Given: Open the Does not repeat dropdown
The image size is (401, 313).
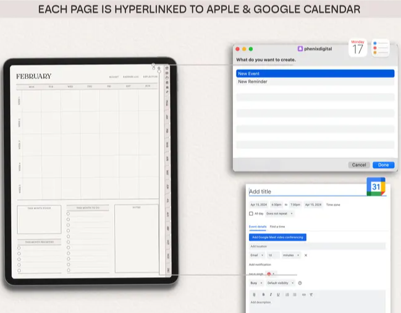Looking at the screenshot, I should click(x=280, y=213).
